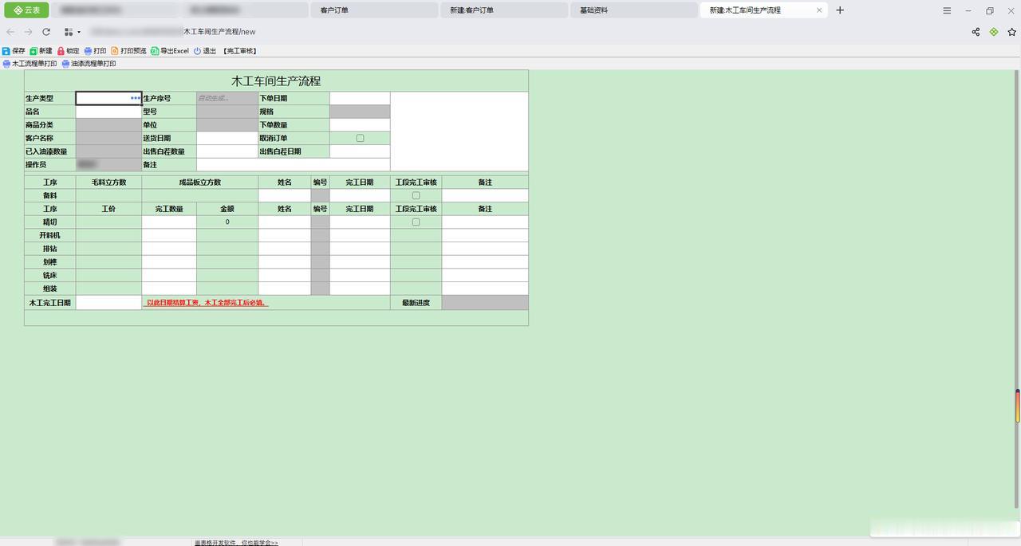Tick the 取消订单 checkbox

pyautogui.click(x=360, y=138)
